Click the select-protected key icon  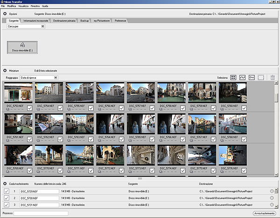(x=252, y=77)
